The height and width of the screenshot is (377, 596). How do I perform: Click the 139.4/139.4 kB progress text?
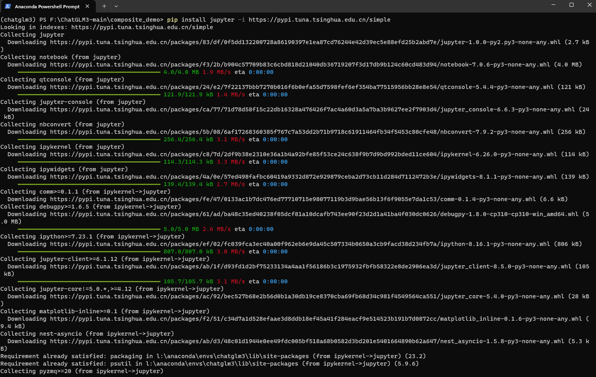pos(188,184)
